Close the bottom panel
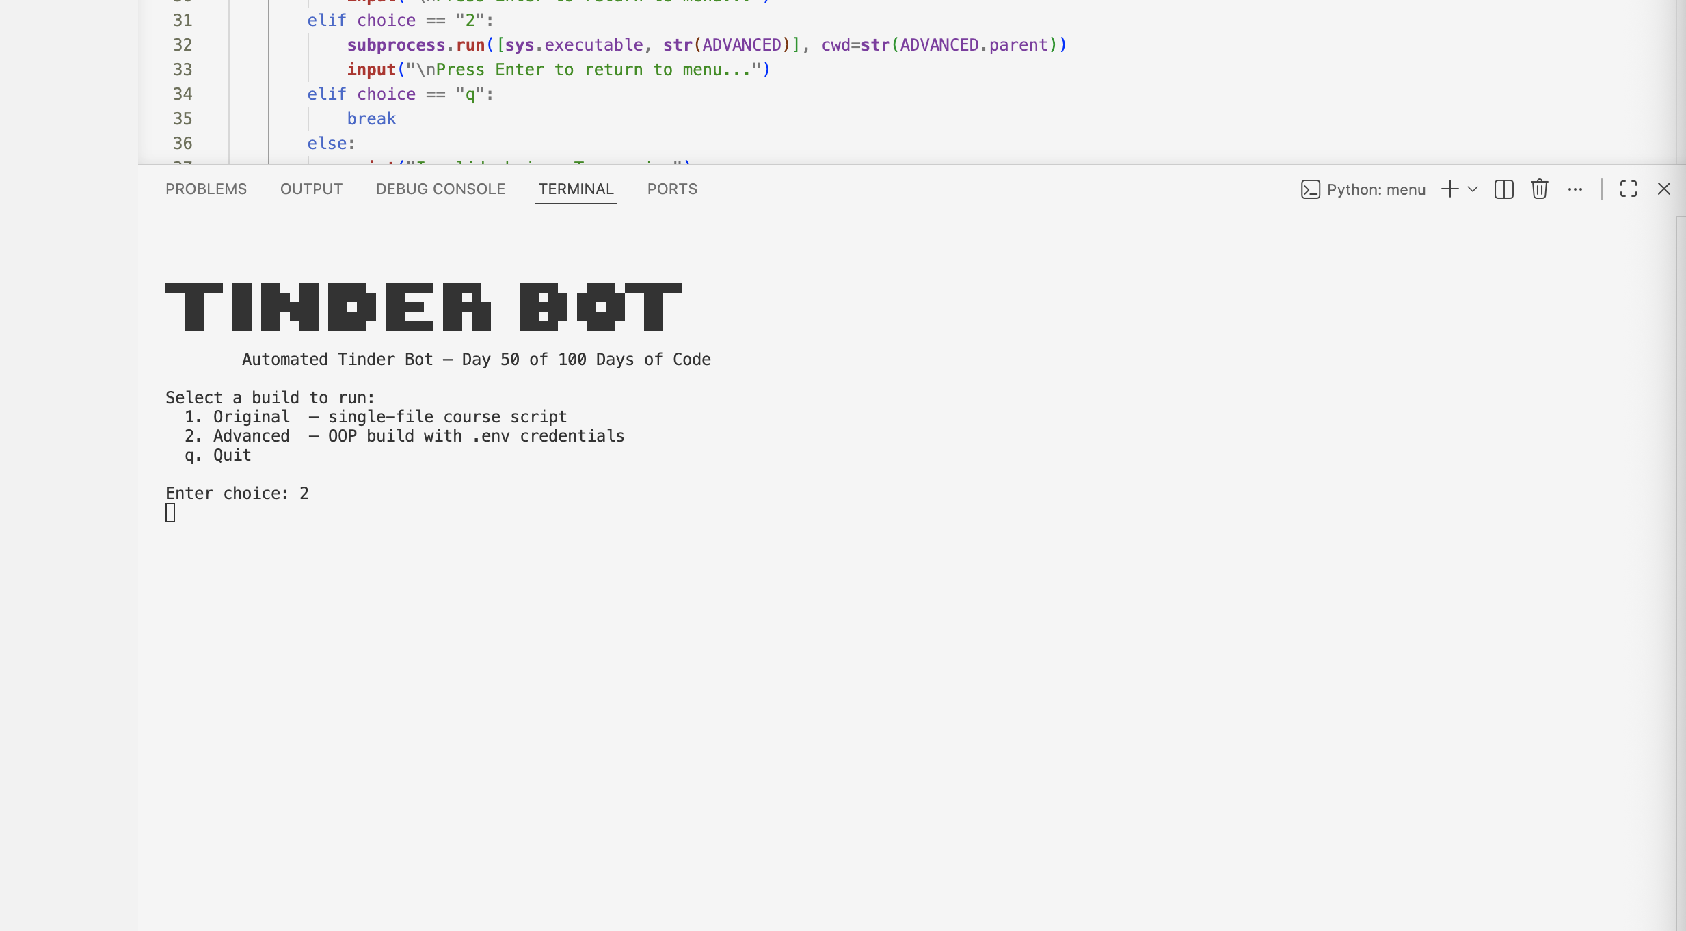 1664,189
